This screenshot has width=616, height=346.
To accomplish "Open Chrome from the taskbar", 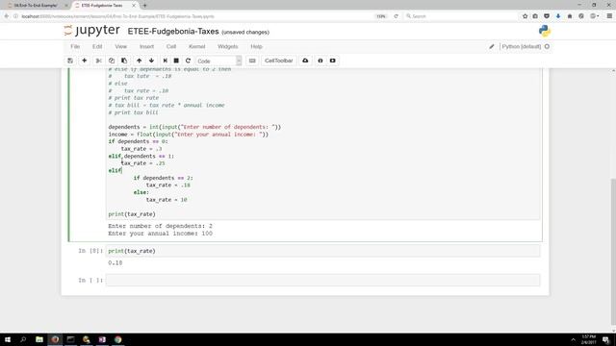I will click(117, 339).
